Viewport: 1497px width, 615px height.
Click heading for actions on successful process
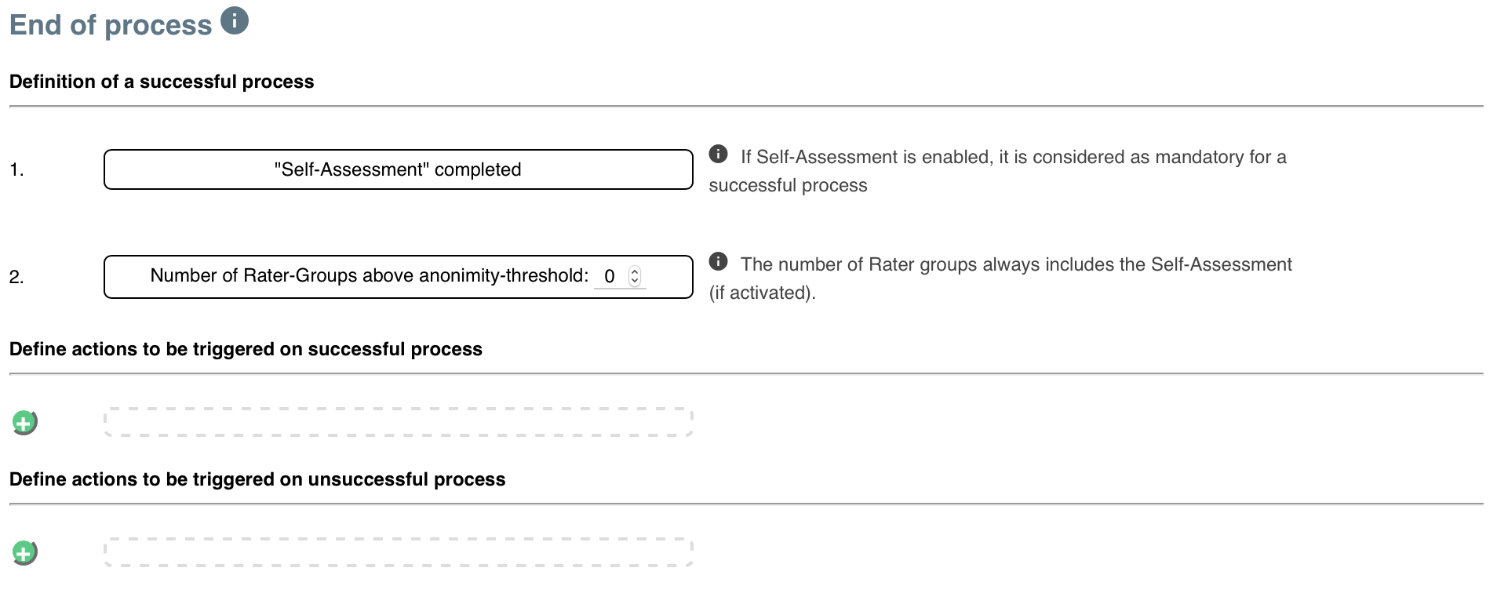click(246, 349)
